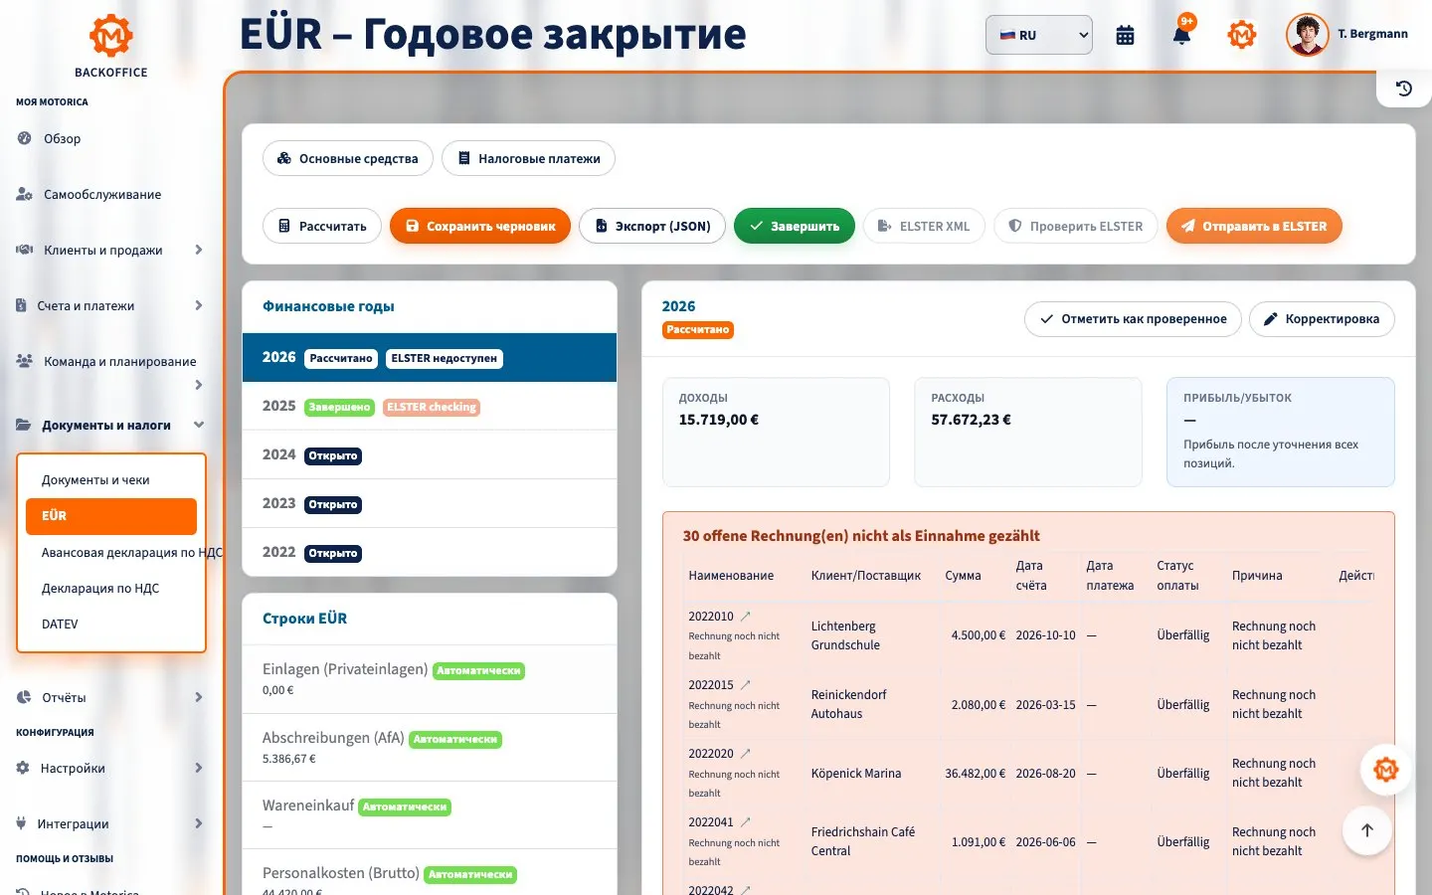Open Декларация по НДС menu item
The width and height of the screenshot is (1432, 895).
click(111, 588)
